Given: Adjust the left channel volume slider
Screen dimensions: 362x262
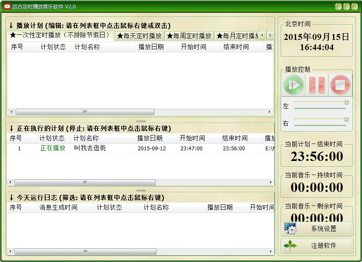Looking at the screenshot, I should coord(346,102).
